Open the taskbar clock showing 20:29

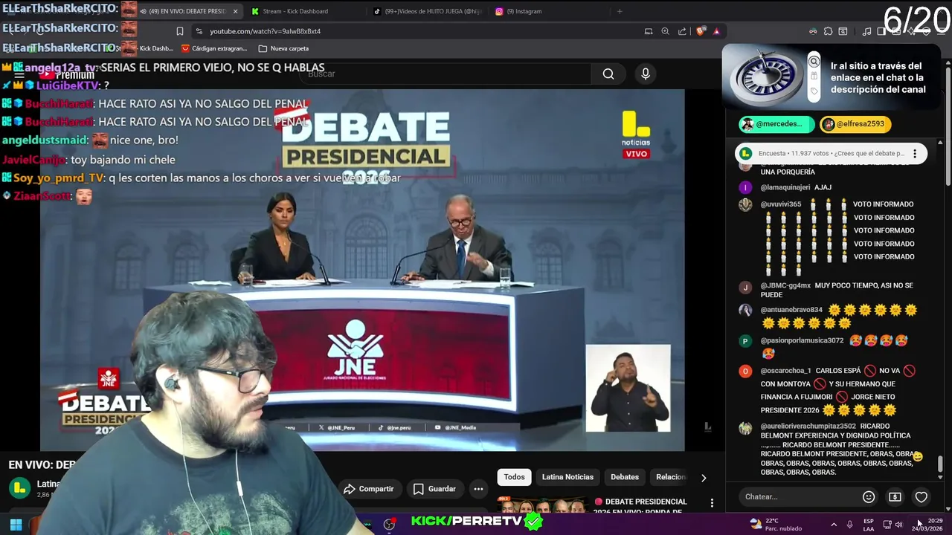point(927,525)
